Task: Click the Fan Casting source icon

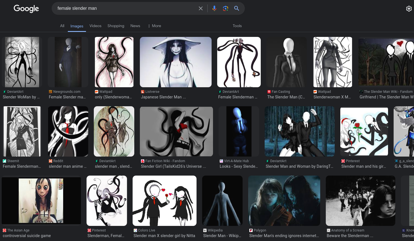Action: 269,92
